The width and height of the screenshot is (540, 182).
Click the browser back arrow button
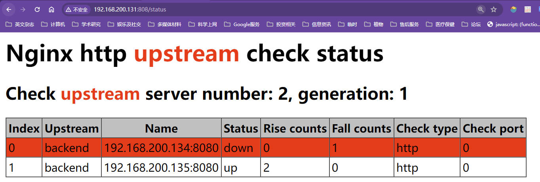pos(9,9)
